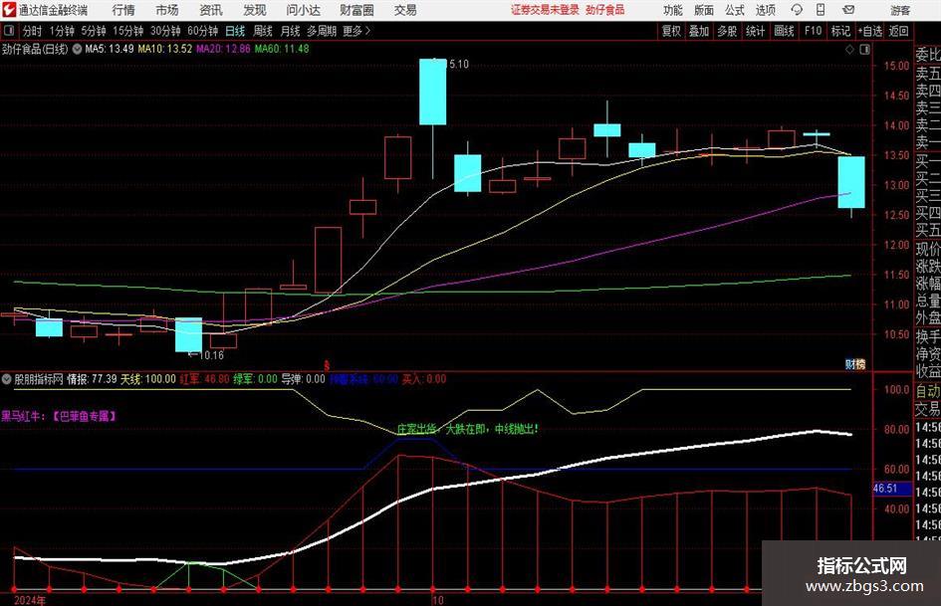941x606 pixels.
Task: Click the 买入: 0.00 value
Action: click(x=424, y=379)
